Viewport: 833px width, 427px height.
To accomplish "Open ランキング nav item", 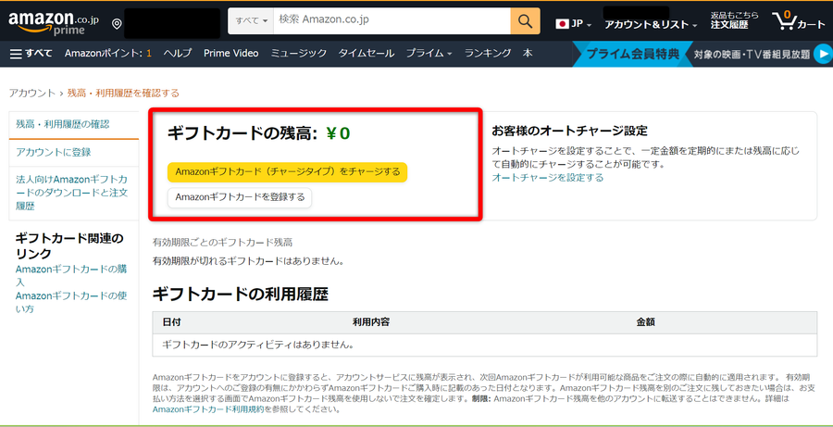I will 488,53.
